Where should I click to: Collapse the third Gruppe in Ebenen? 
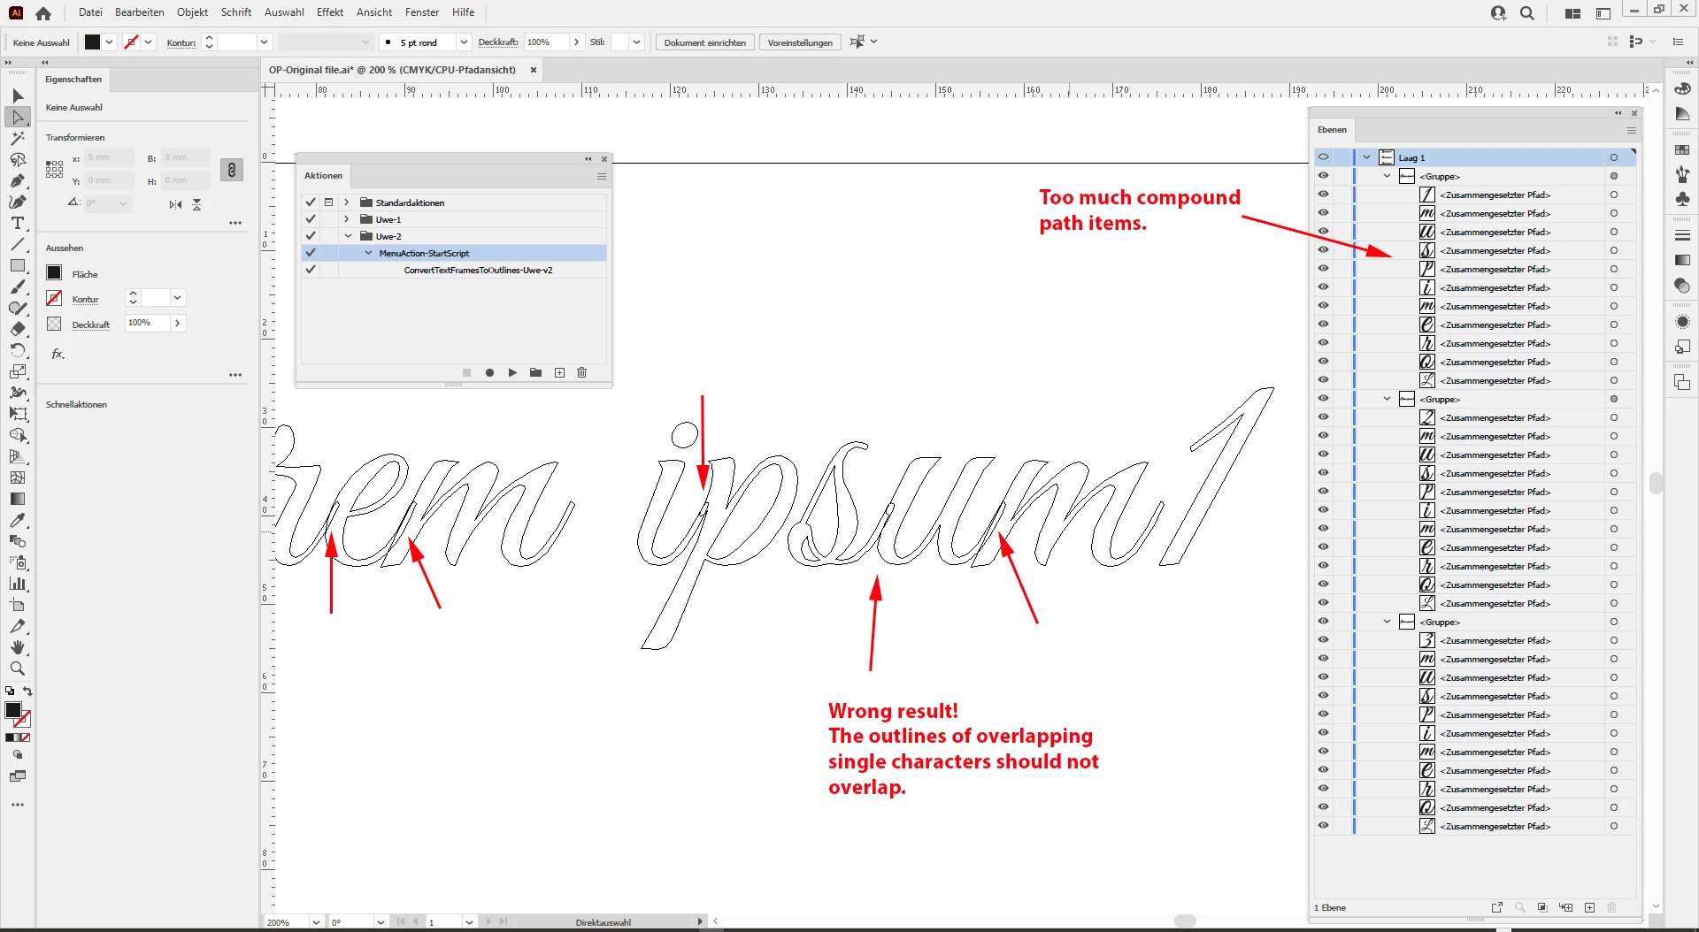(x=1387, y=622)
